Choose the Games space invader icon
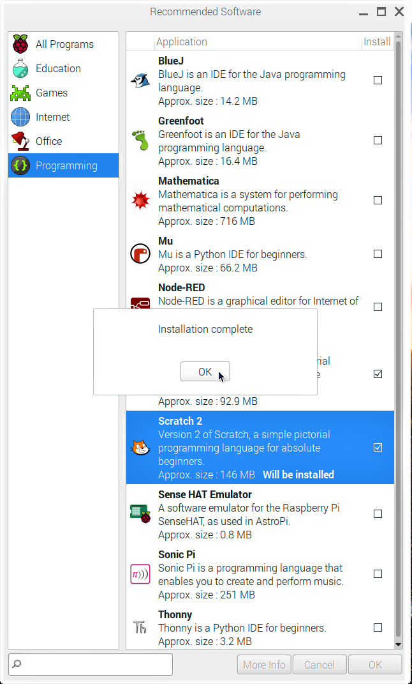 (x=20, y=93)
